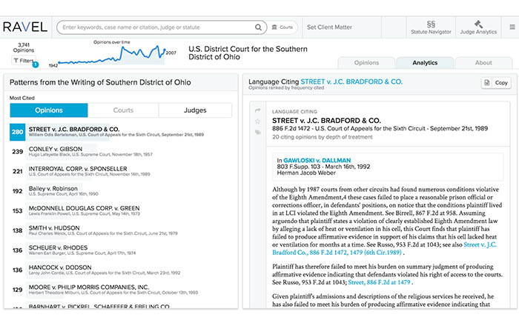
Task: Open the GAWLOSKI v. DALLMAN link
Action: [317, 160]
